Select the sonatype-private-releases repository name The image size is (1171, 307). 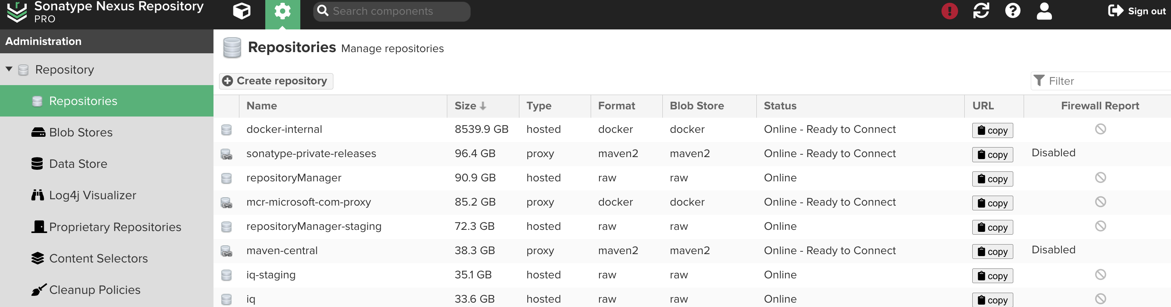click(x=311, y=153)
